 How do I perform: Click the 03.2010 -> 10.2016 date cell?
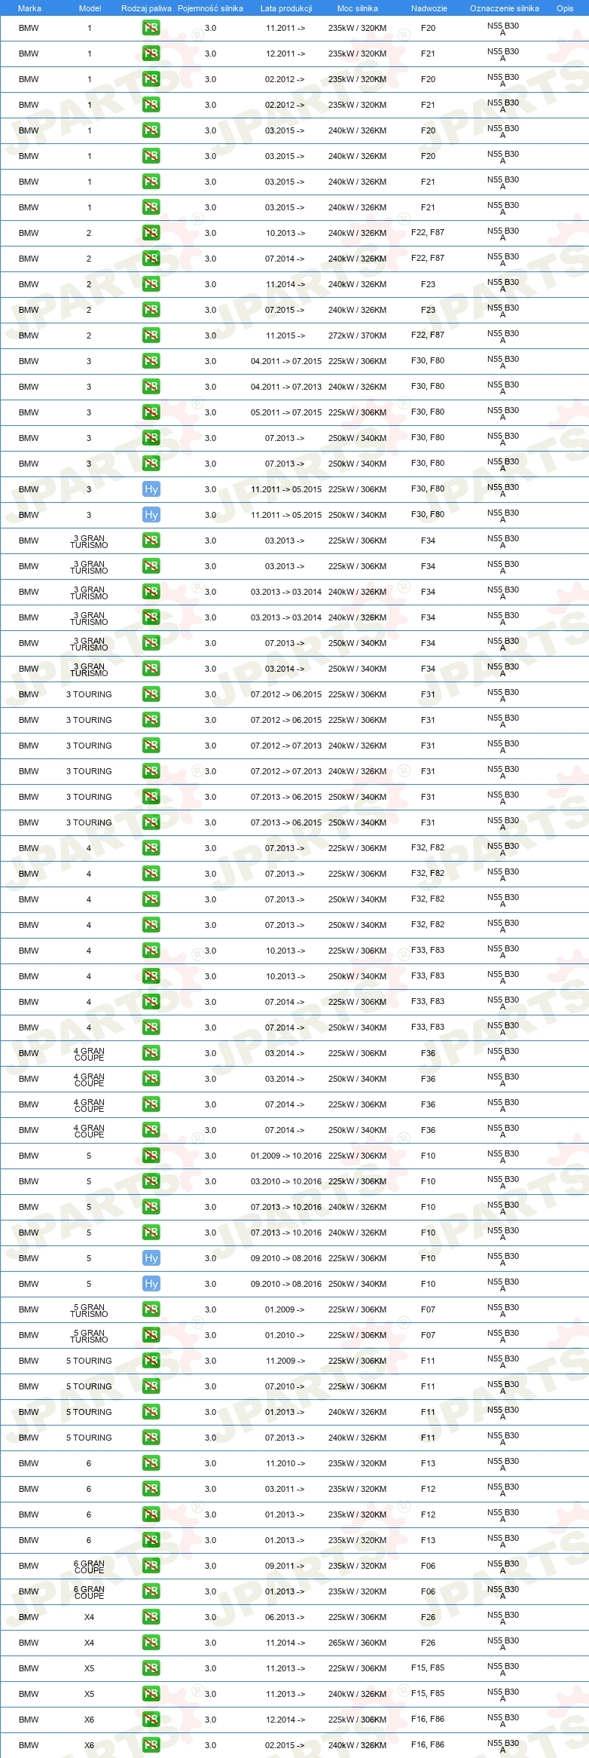pyautogui.click(x=286, y=1181)
